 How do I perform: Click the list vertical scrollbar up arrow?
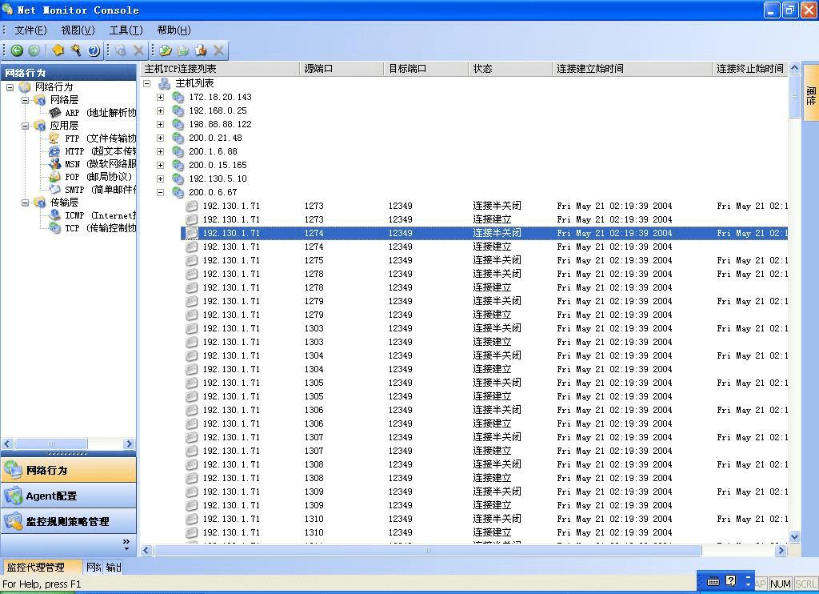click(x=794, y=68)
